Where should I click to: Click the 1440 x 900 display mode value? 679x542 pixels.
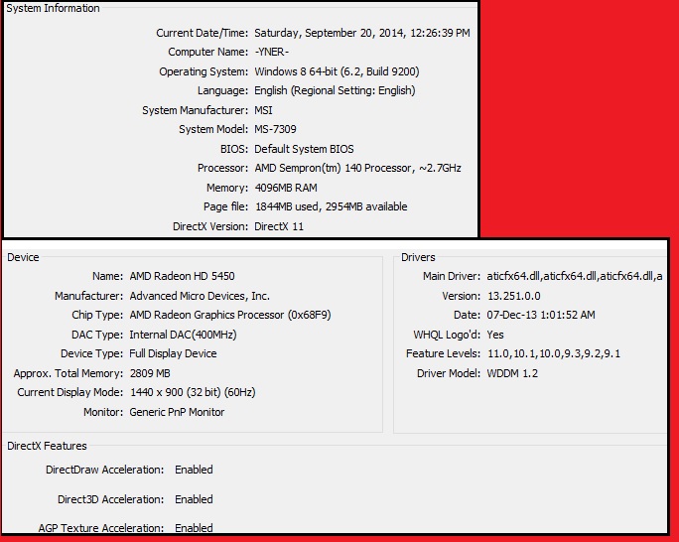coord(204,392)
